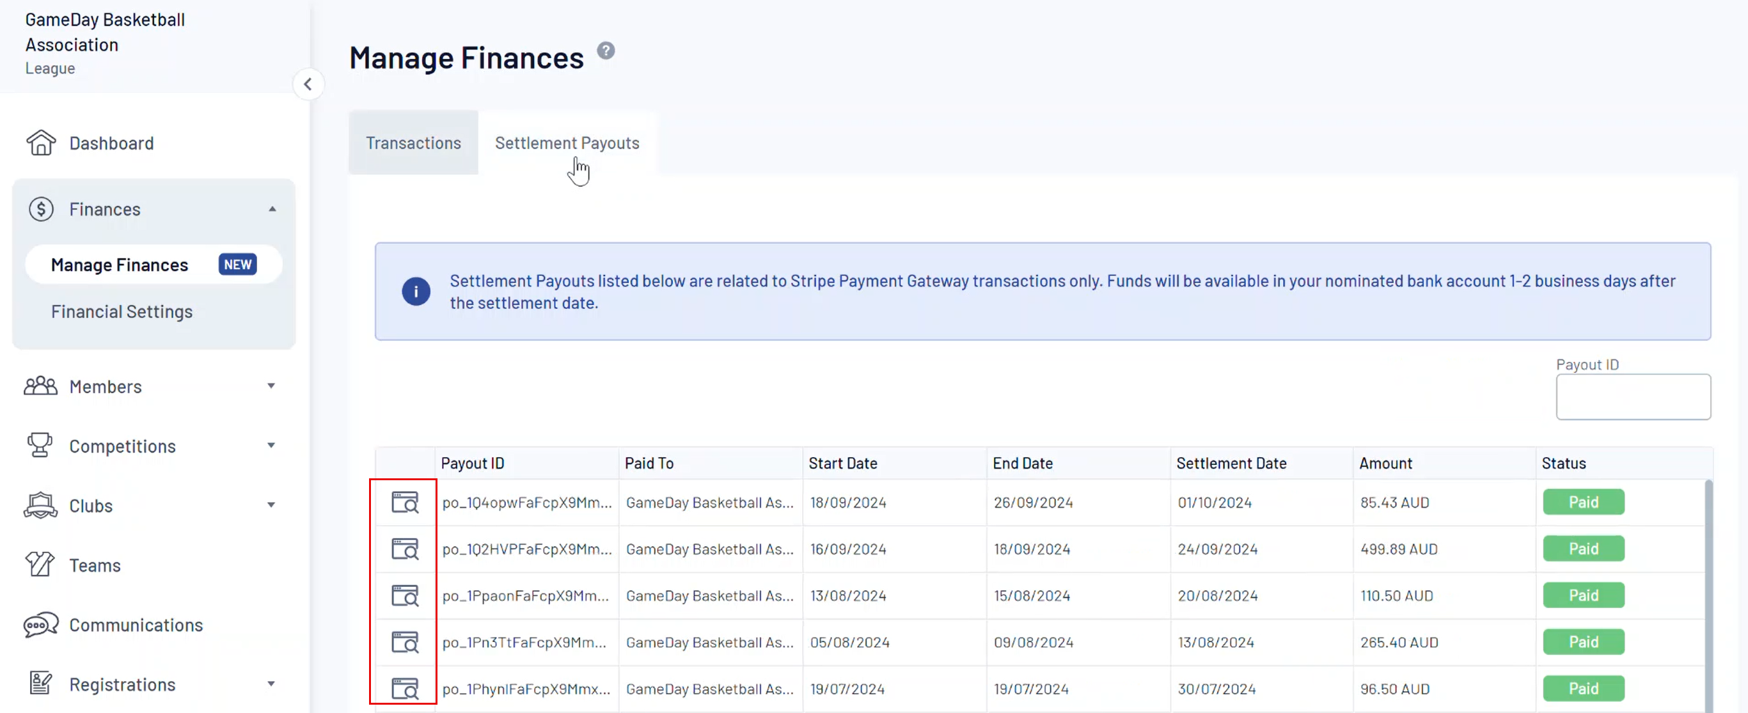
Task: Open Communications section
Action: coord(136,625)
